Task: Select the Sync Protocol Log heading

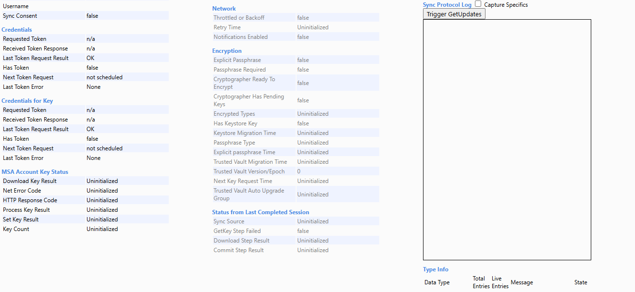Action: [447, 5]
